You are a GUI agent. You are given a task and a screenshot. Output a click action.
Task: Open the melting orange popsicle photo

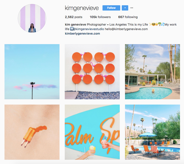[32, 132]
